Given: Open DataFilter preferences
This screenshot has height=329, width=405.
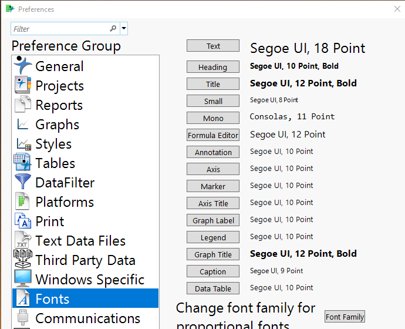Looking at the screenshot, I should coord(85,182).
